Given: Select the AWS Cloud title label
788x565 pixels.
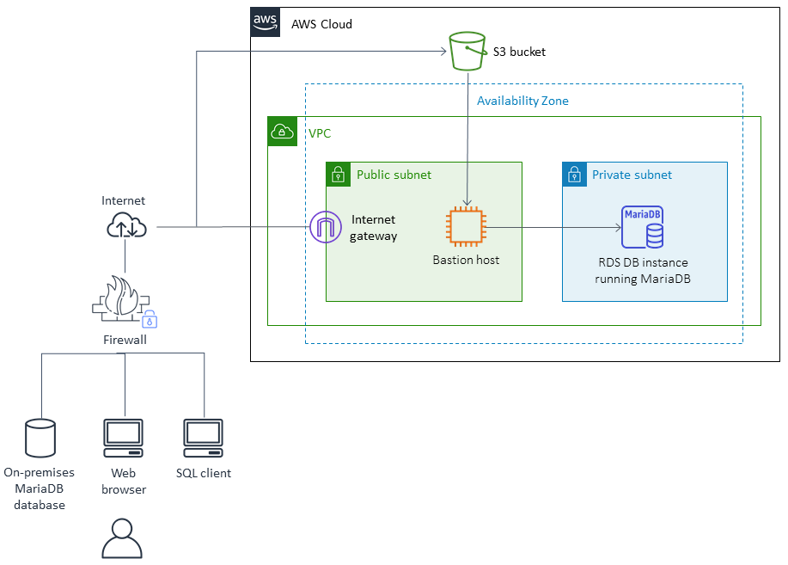Looking at the screenshot, I should tap(321, 24).
